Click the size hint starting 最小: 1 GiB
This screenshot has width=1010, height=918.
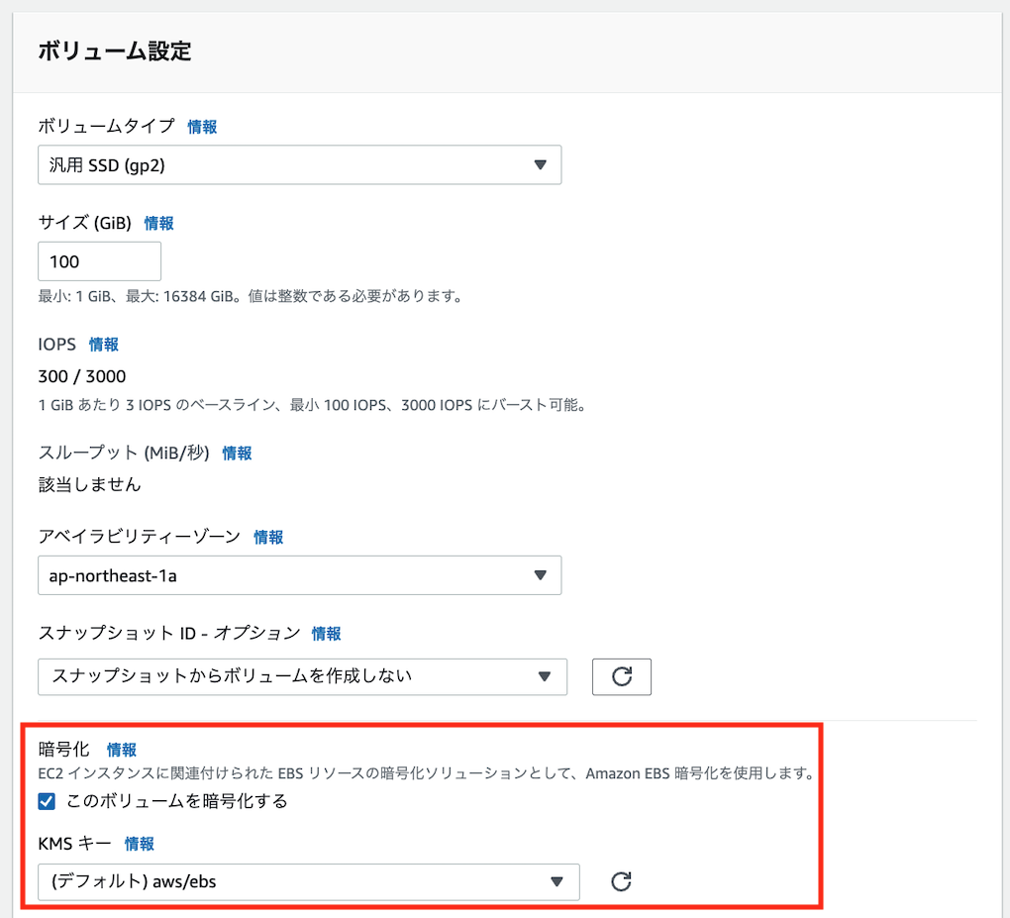click(250, 296)
